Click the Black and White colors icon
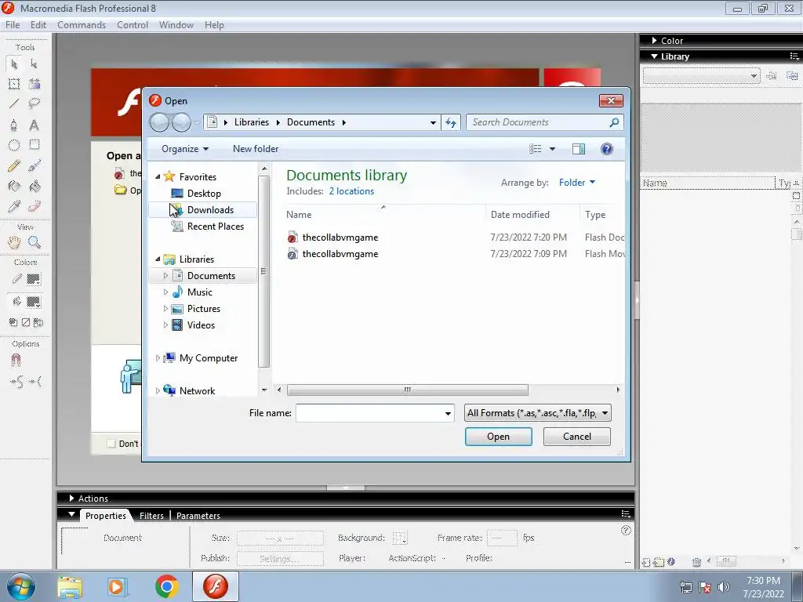 (x=13, y=322)
